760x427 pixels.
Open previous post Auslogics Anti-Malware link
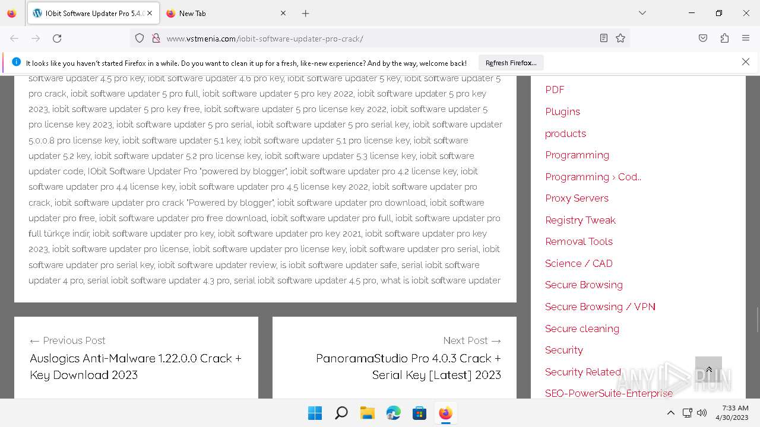(x=135, y=367)
